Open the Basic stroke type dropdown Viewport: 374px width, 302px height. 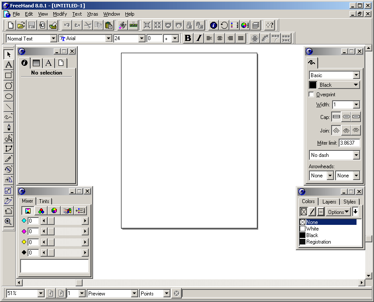pyautogui.click(x=356, y=75)
